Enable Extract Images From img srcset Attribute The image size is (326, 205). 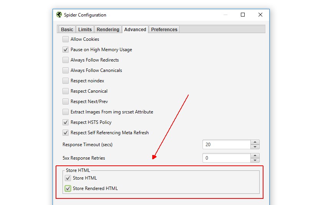[x=66, y=112]
